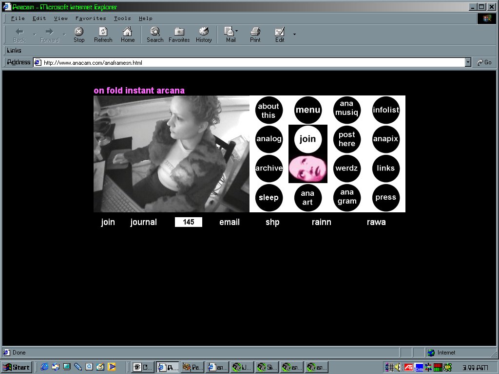499x374 pixels.
Task: Open the Favorites menu
Action: (91, 19)
